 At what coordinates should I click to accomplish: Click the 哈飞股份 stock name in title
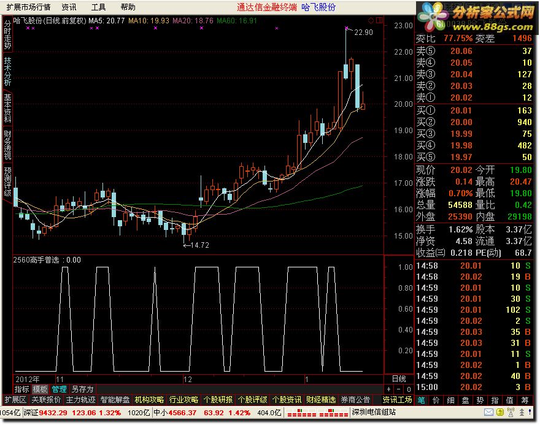[318, 7]
